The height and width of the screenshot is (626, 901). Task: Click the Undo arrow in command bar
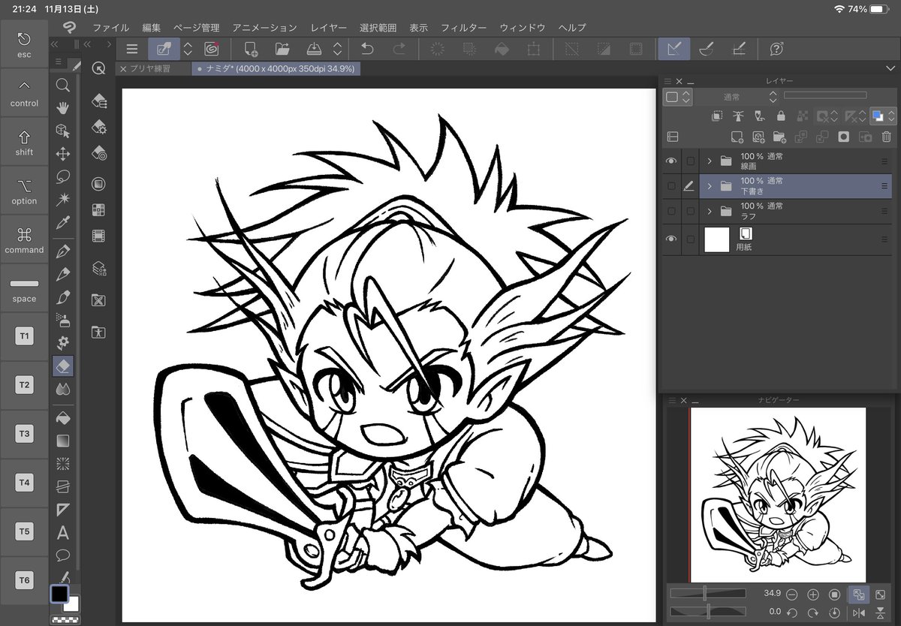(x=367, y=50)
